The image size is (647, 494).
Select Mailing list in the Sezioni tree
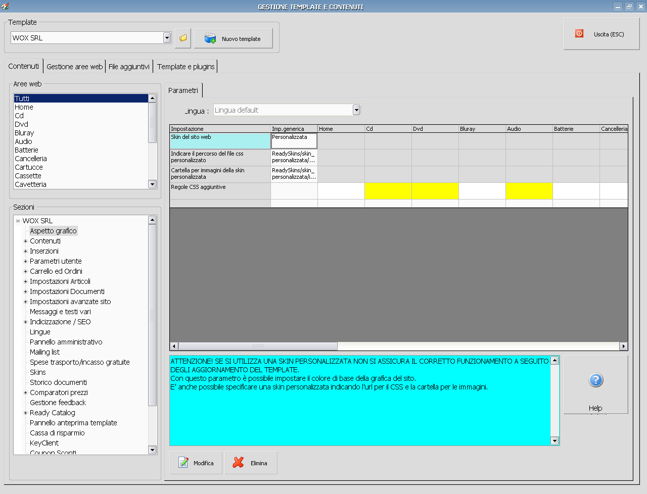44,352
